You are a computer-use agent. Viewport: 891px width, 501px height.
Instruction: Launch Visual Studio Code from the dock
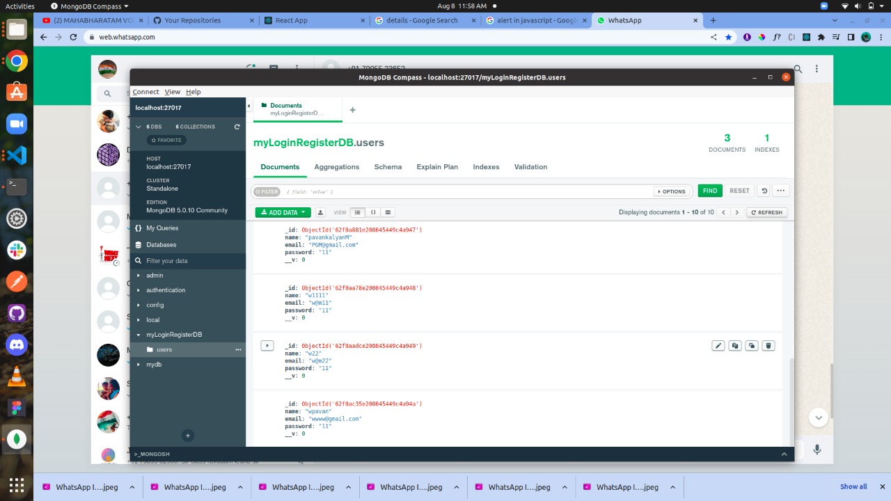[x=17, y=155]
